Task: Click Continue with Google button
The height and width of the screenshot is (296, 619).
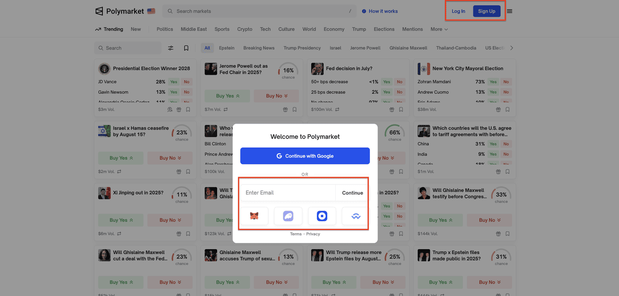Action: [x=305, y=156]
